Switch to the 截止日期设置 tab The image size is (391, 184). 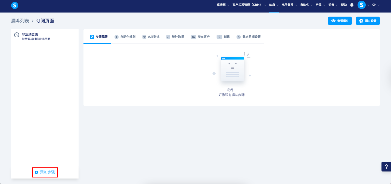[249, 37]
